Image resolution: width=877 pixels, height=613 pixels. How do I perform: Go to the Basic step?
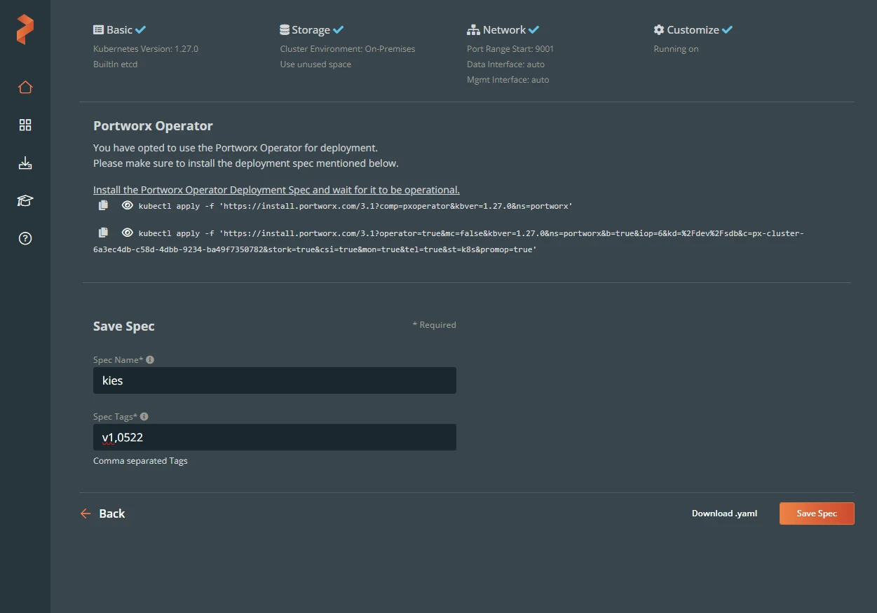119,30
